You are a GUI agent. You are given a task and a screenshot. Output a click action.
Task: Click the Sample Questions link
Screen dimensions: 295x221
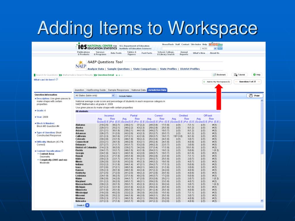click(x=118, y=69)
